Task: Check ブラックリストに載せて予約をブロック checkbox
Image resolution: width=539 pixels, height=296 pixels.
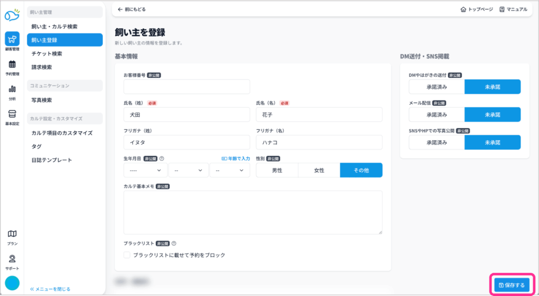Action: (127, 255)
